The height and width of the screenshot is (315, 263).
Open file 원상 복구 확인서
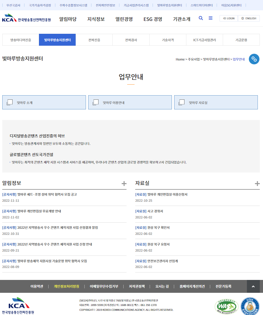click(158, 227)
